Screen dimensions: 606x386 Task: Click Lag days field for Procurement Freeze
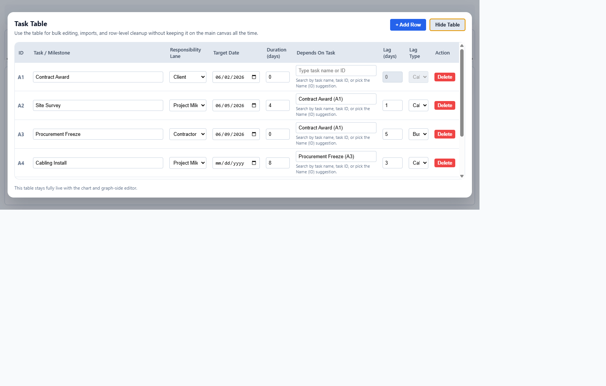point(392,134)
